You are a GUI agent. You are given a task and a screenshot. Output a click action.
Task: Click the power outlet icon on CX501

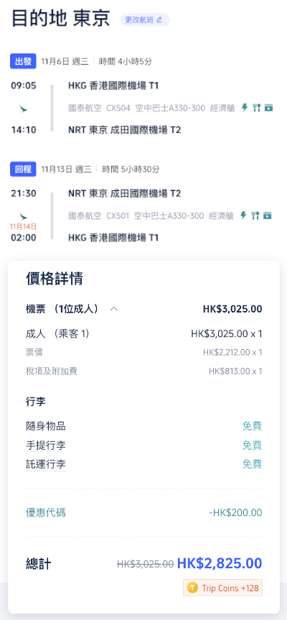coord(243,216)
